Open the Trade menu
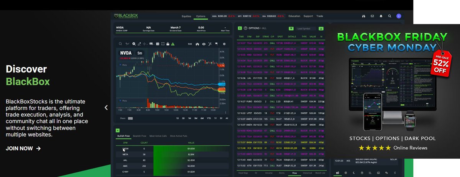This screenshot has height=177, width=460. 320,16
